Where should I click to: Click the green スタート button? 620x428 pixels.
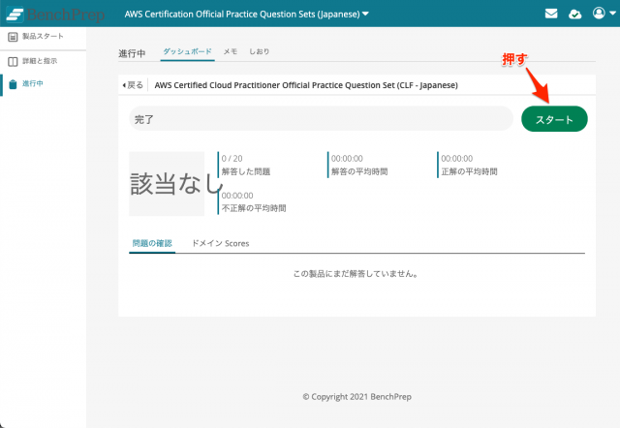(554, 119)
